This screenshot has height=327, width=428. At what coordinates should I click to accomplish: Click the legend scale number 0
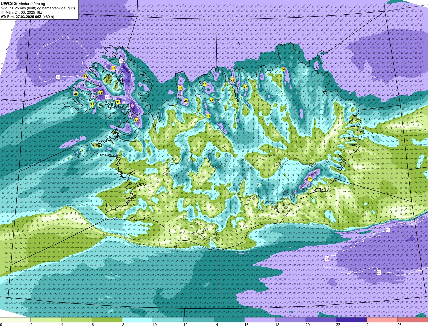pos(1,325)
